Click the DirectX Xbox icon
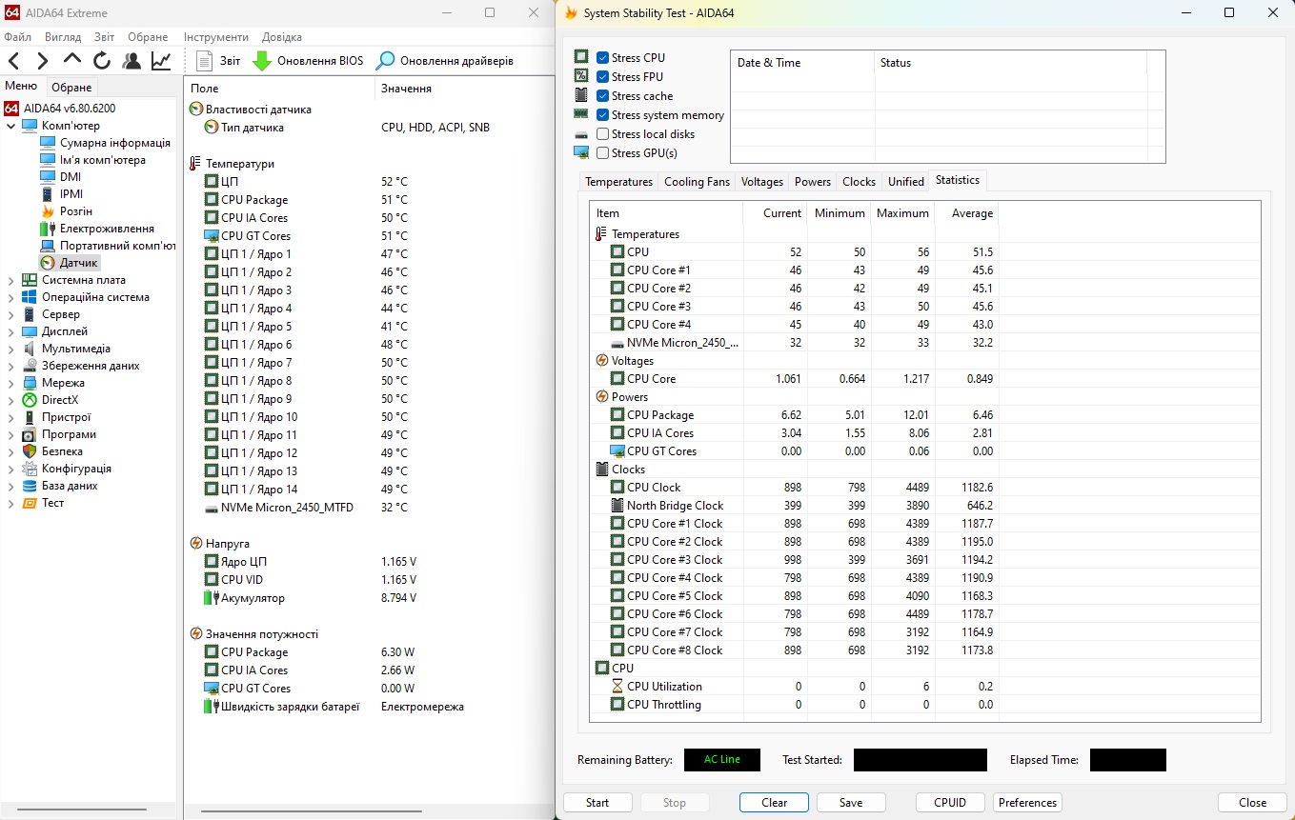Viewport: 1295px width, 820px height. pyautogui.click(x=30, y=400)
